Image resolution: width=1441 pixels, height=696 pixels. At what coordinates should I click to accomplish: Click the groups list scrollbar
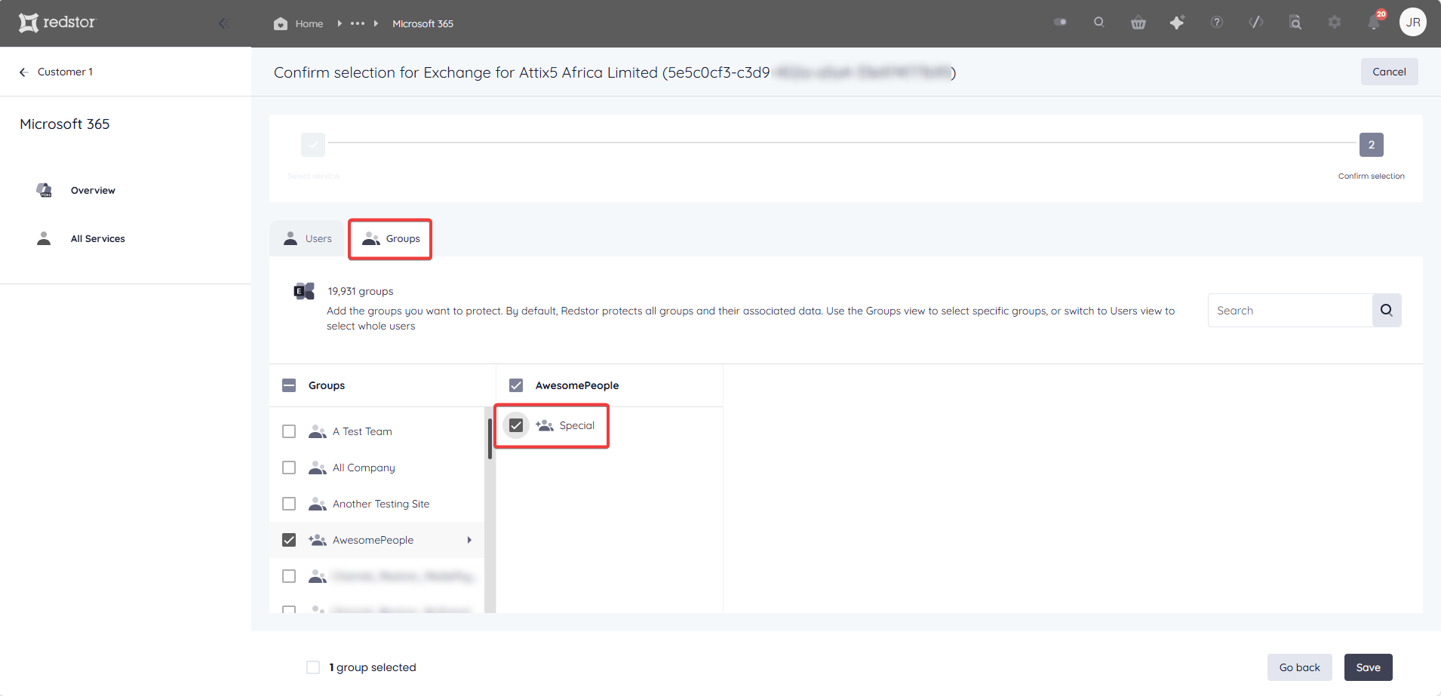click(490, 437)
